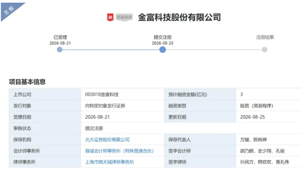Viewport: 303px width, 169px height.
Task: Click the accountants 胡乃鹏, 史少翔, 孔俊
Action: pyautogui.click(x=262, y=151)
